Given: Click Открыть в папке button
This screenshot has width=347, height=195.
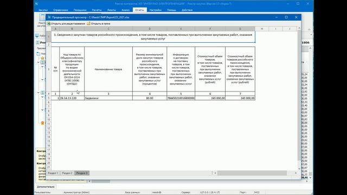Looking at the screenshot, I should [99, 23].
